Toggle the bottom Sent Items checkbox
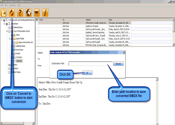 tap(9, 72)
